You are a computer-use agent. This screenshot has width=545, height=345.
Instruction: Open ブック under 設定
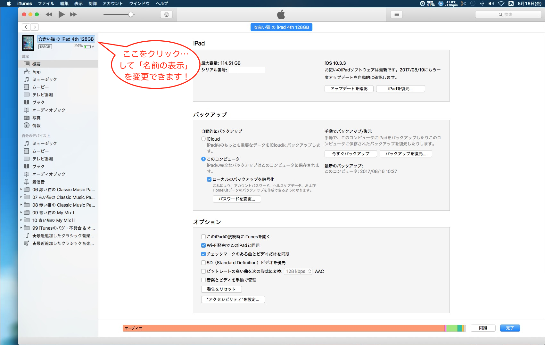point(58,102)
